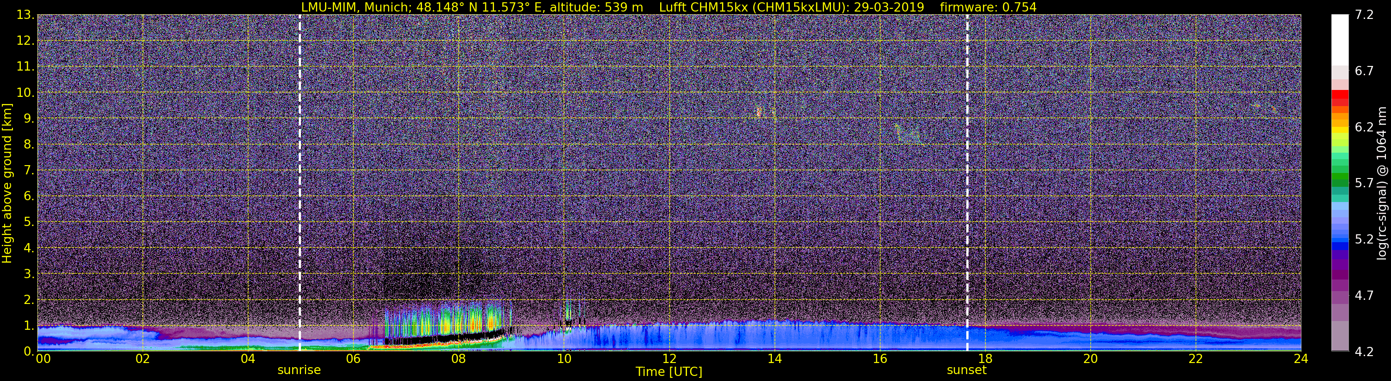Click the height axis tick label '2.'
The width and height of the screenshot is (1391, 381).
[29, 300]
